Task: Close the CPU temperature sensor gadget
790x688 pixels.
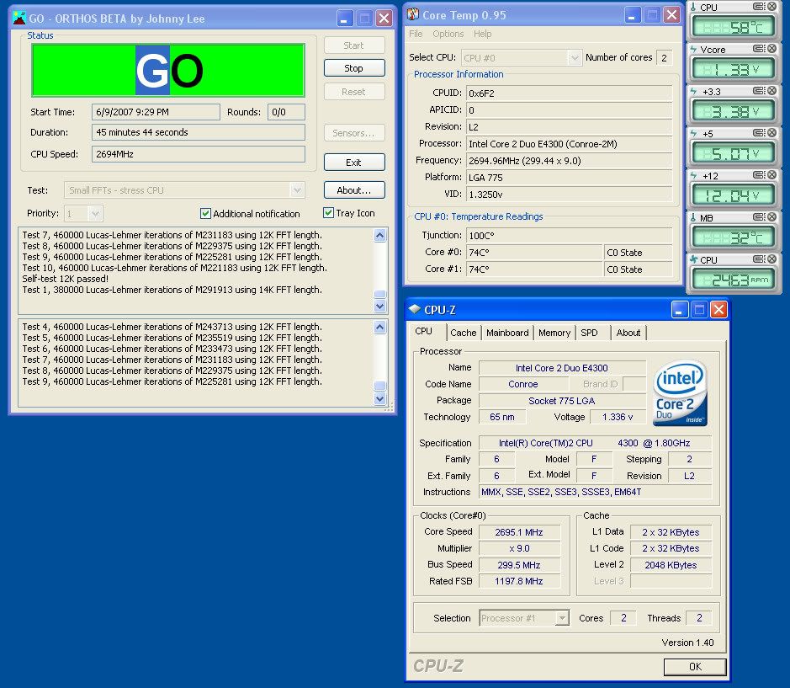Action: click(771, 7)
